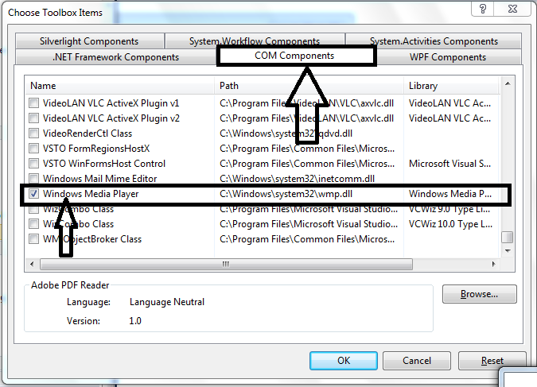Sort list by Name column header

point(119,86)
